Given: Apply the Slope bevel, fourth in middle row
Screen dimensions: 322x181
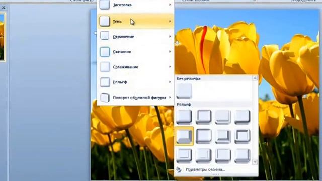Looking at the screenshot, I should (243, 136).
